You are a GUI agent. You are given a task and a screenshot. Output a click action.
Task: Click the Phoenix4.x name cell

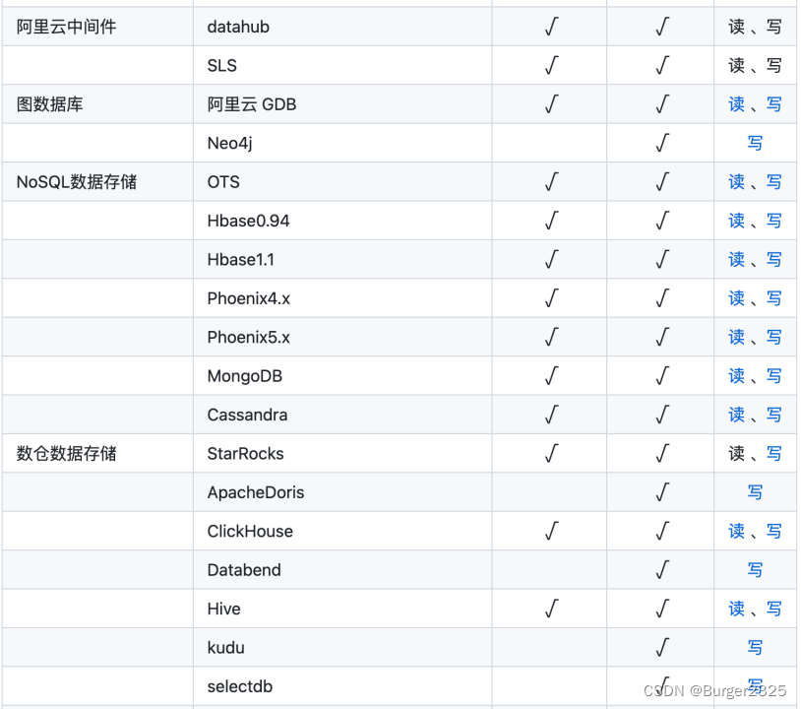tap(342, 298)
